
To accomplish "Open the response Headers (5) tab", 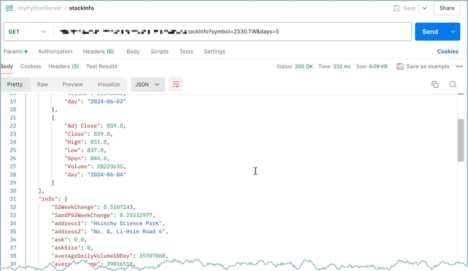I will click(64, 66).
